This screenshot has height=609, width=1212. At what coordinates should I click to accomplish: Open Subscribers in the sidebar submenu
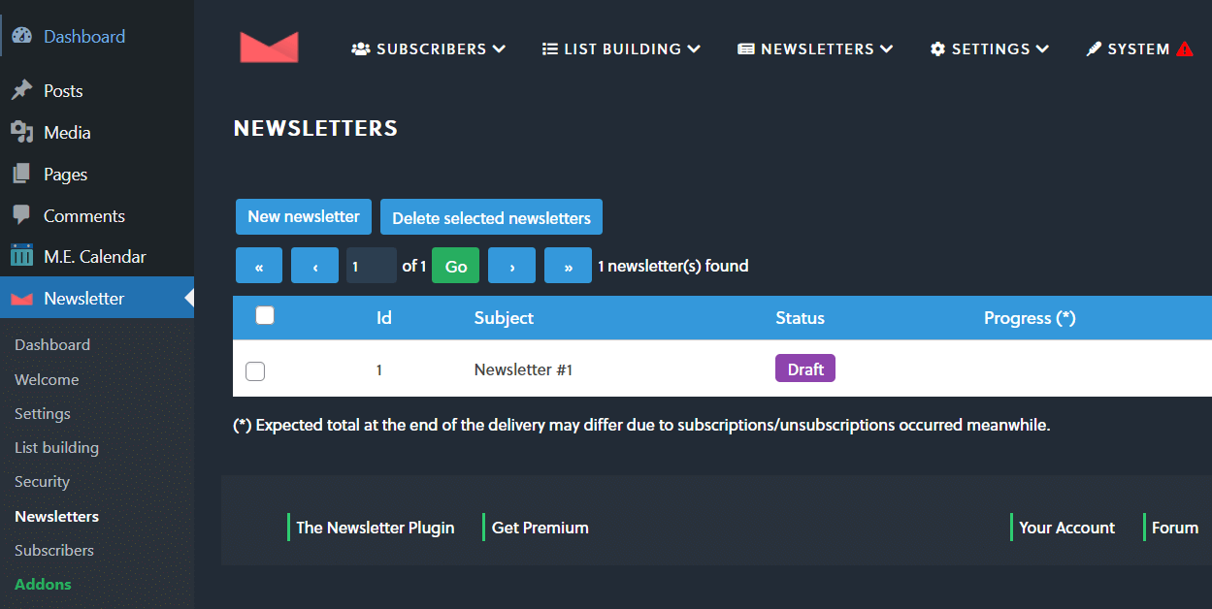54,550
